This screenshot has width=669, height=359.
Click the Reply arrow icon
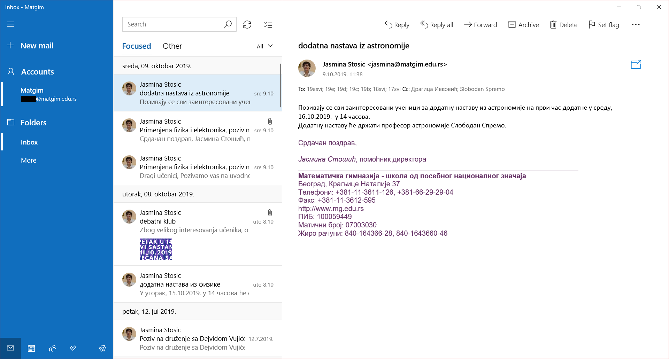[x=388, y=24]
